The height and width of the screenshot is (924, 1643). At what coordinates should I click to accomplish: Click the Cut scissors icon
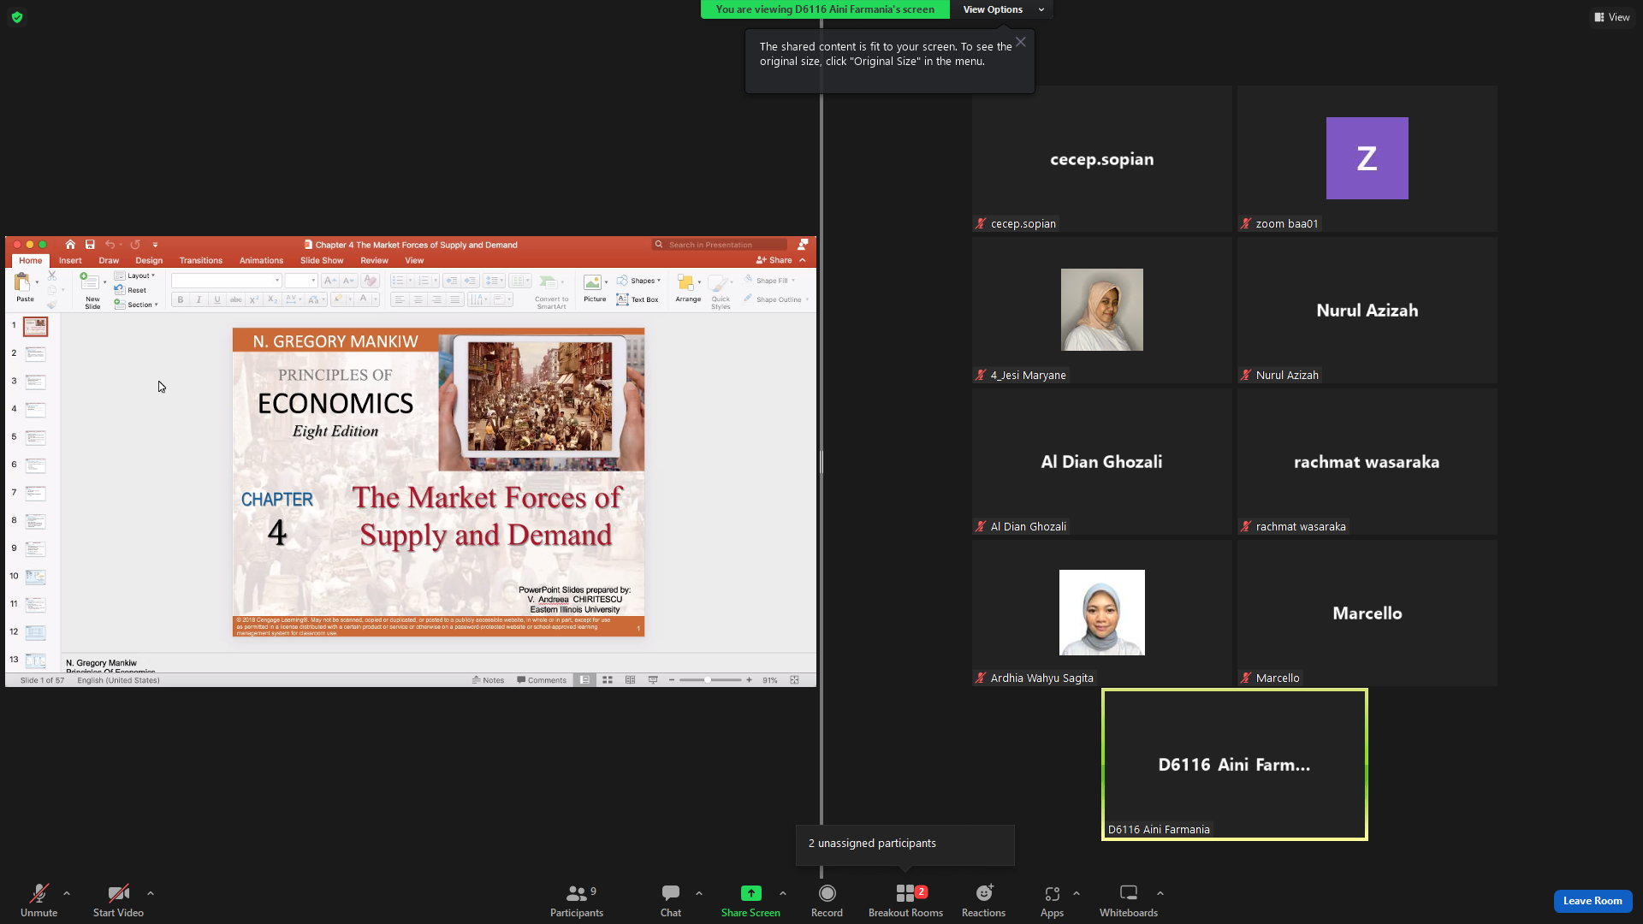click(x=52, y=275)
